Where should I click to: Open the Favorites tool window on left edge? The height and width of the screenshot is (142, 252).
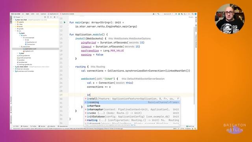[x=11, y=109]
